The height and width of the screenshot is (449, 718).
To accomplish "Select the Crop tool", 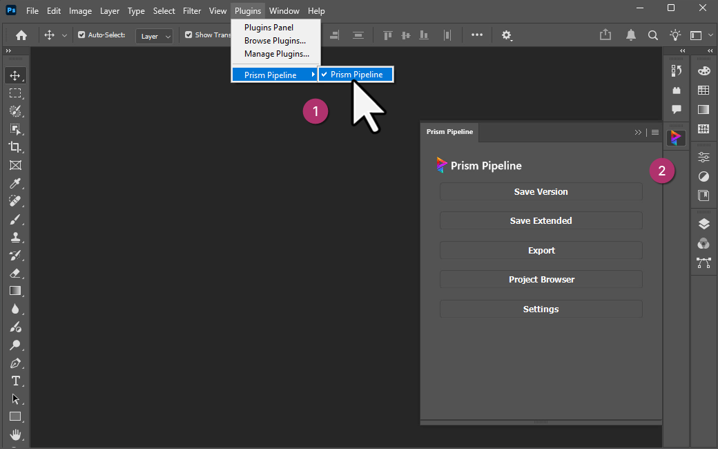I will 14,147.
